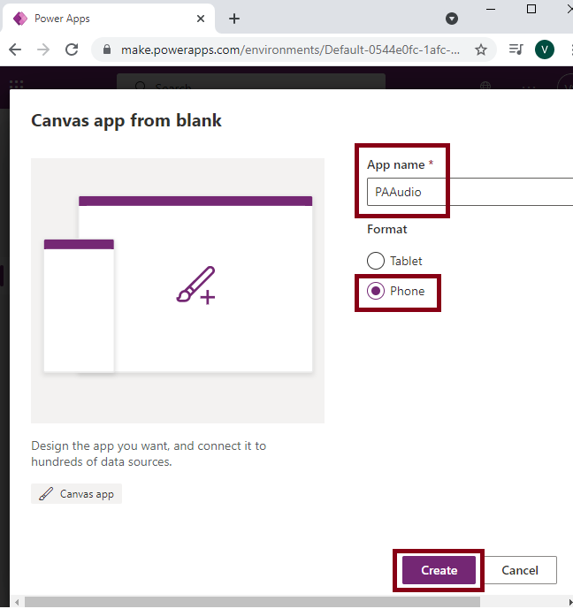Minimize the browser window
Screen dimensions: 573x609
pos(491,9)
